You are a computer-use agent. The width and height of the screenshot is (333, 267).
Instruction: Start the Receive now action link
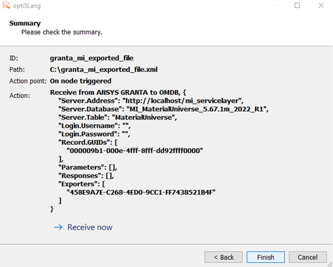click(90, 228)
